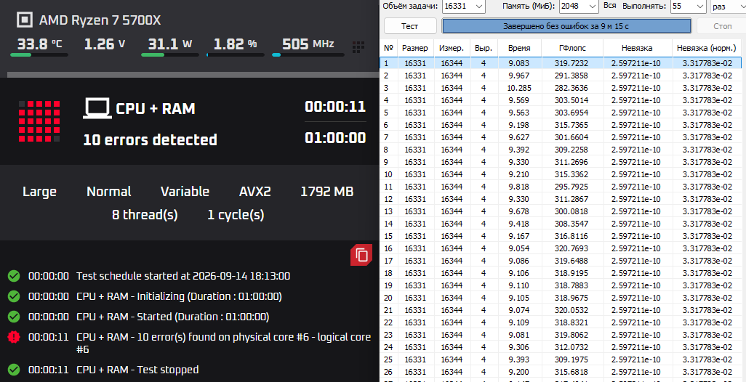Sort by the Время column header

(518, 48)
